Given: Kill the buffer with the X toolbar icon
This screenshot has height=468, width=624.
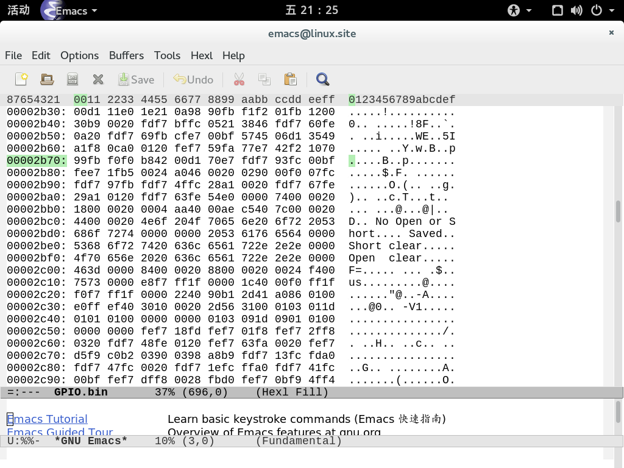Looking at the screenshot, I should pyautogui.click(x=98, y=79).
